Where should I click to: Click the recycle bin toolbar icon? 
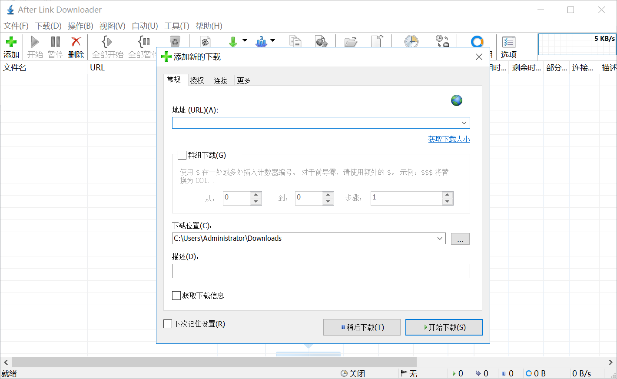tap(175, 41)
